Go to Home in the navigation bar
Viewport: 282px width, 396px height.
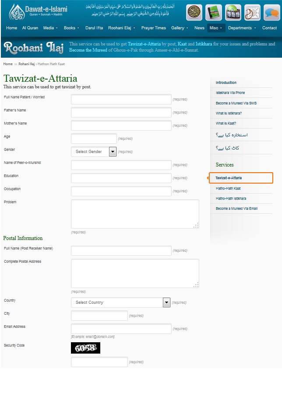point(12,28)
